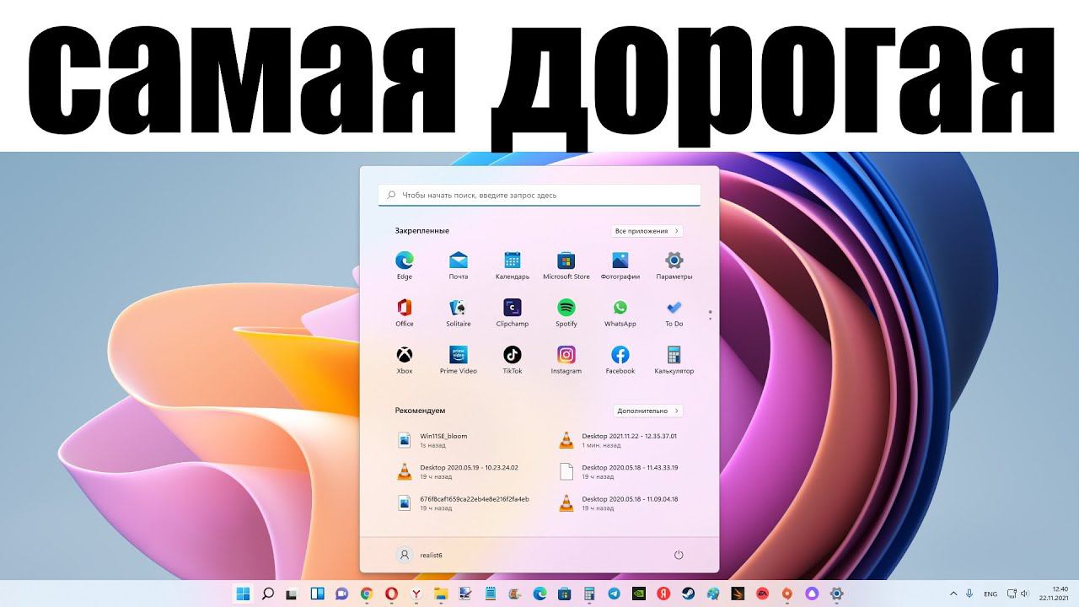Open Settings gear on taskbar
1079x607 pixels.
836,594
